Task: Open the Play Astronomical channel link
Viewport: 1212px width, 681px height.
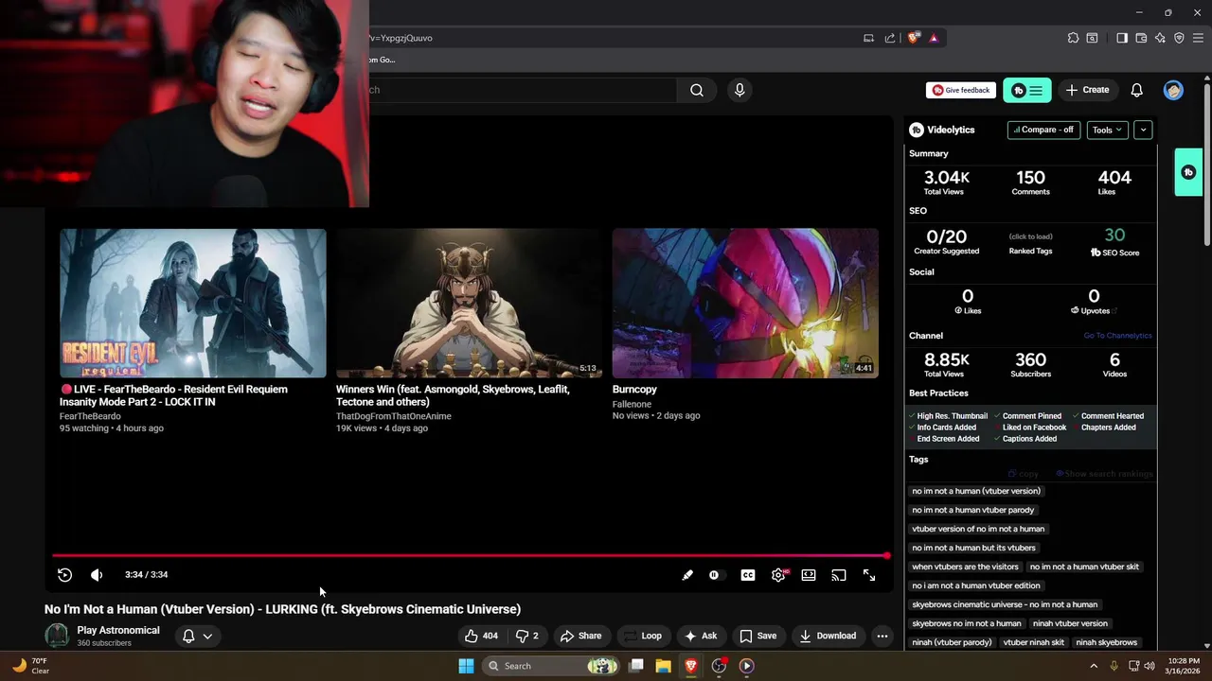Action: pos(118,630)
